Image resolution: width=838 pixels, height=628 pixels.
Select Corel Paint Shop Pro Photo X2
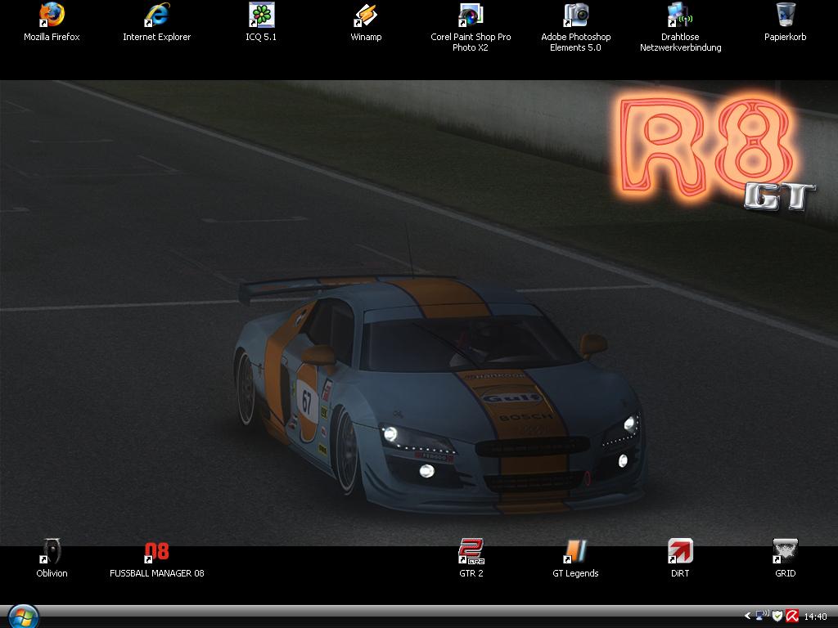(471, 16)
